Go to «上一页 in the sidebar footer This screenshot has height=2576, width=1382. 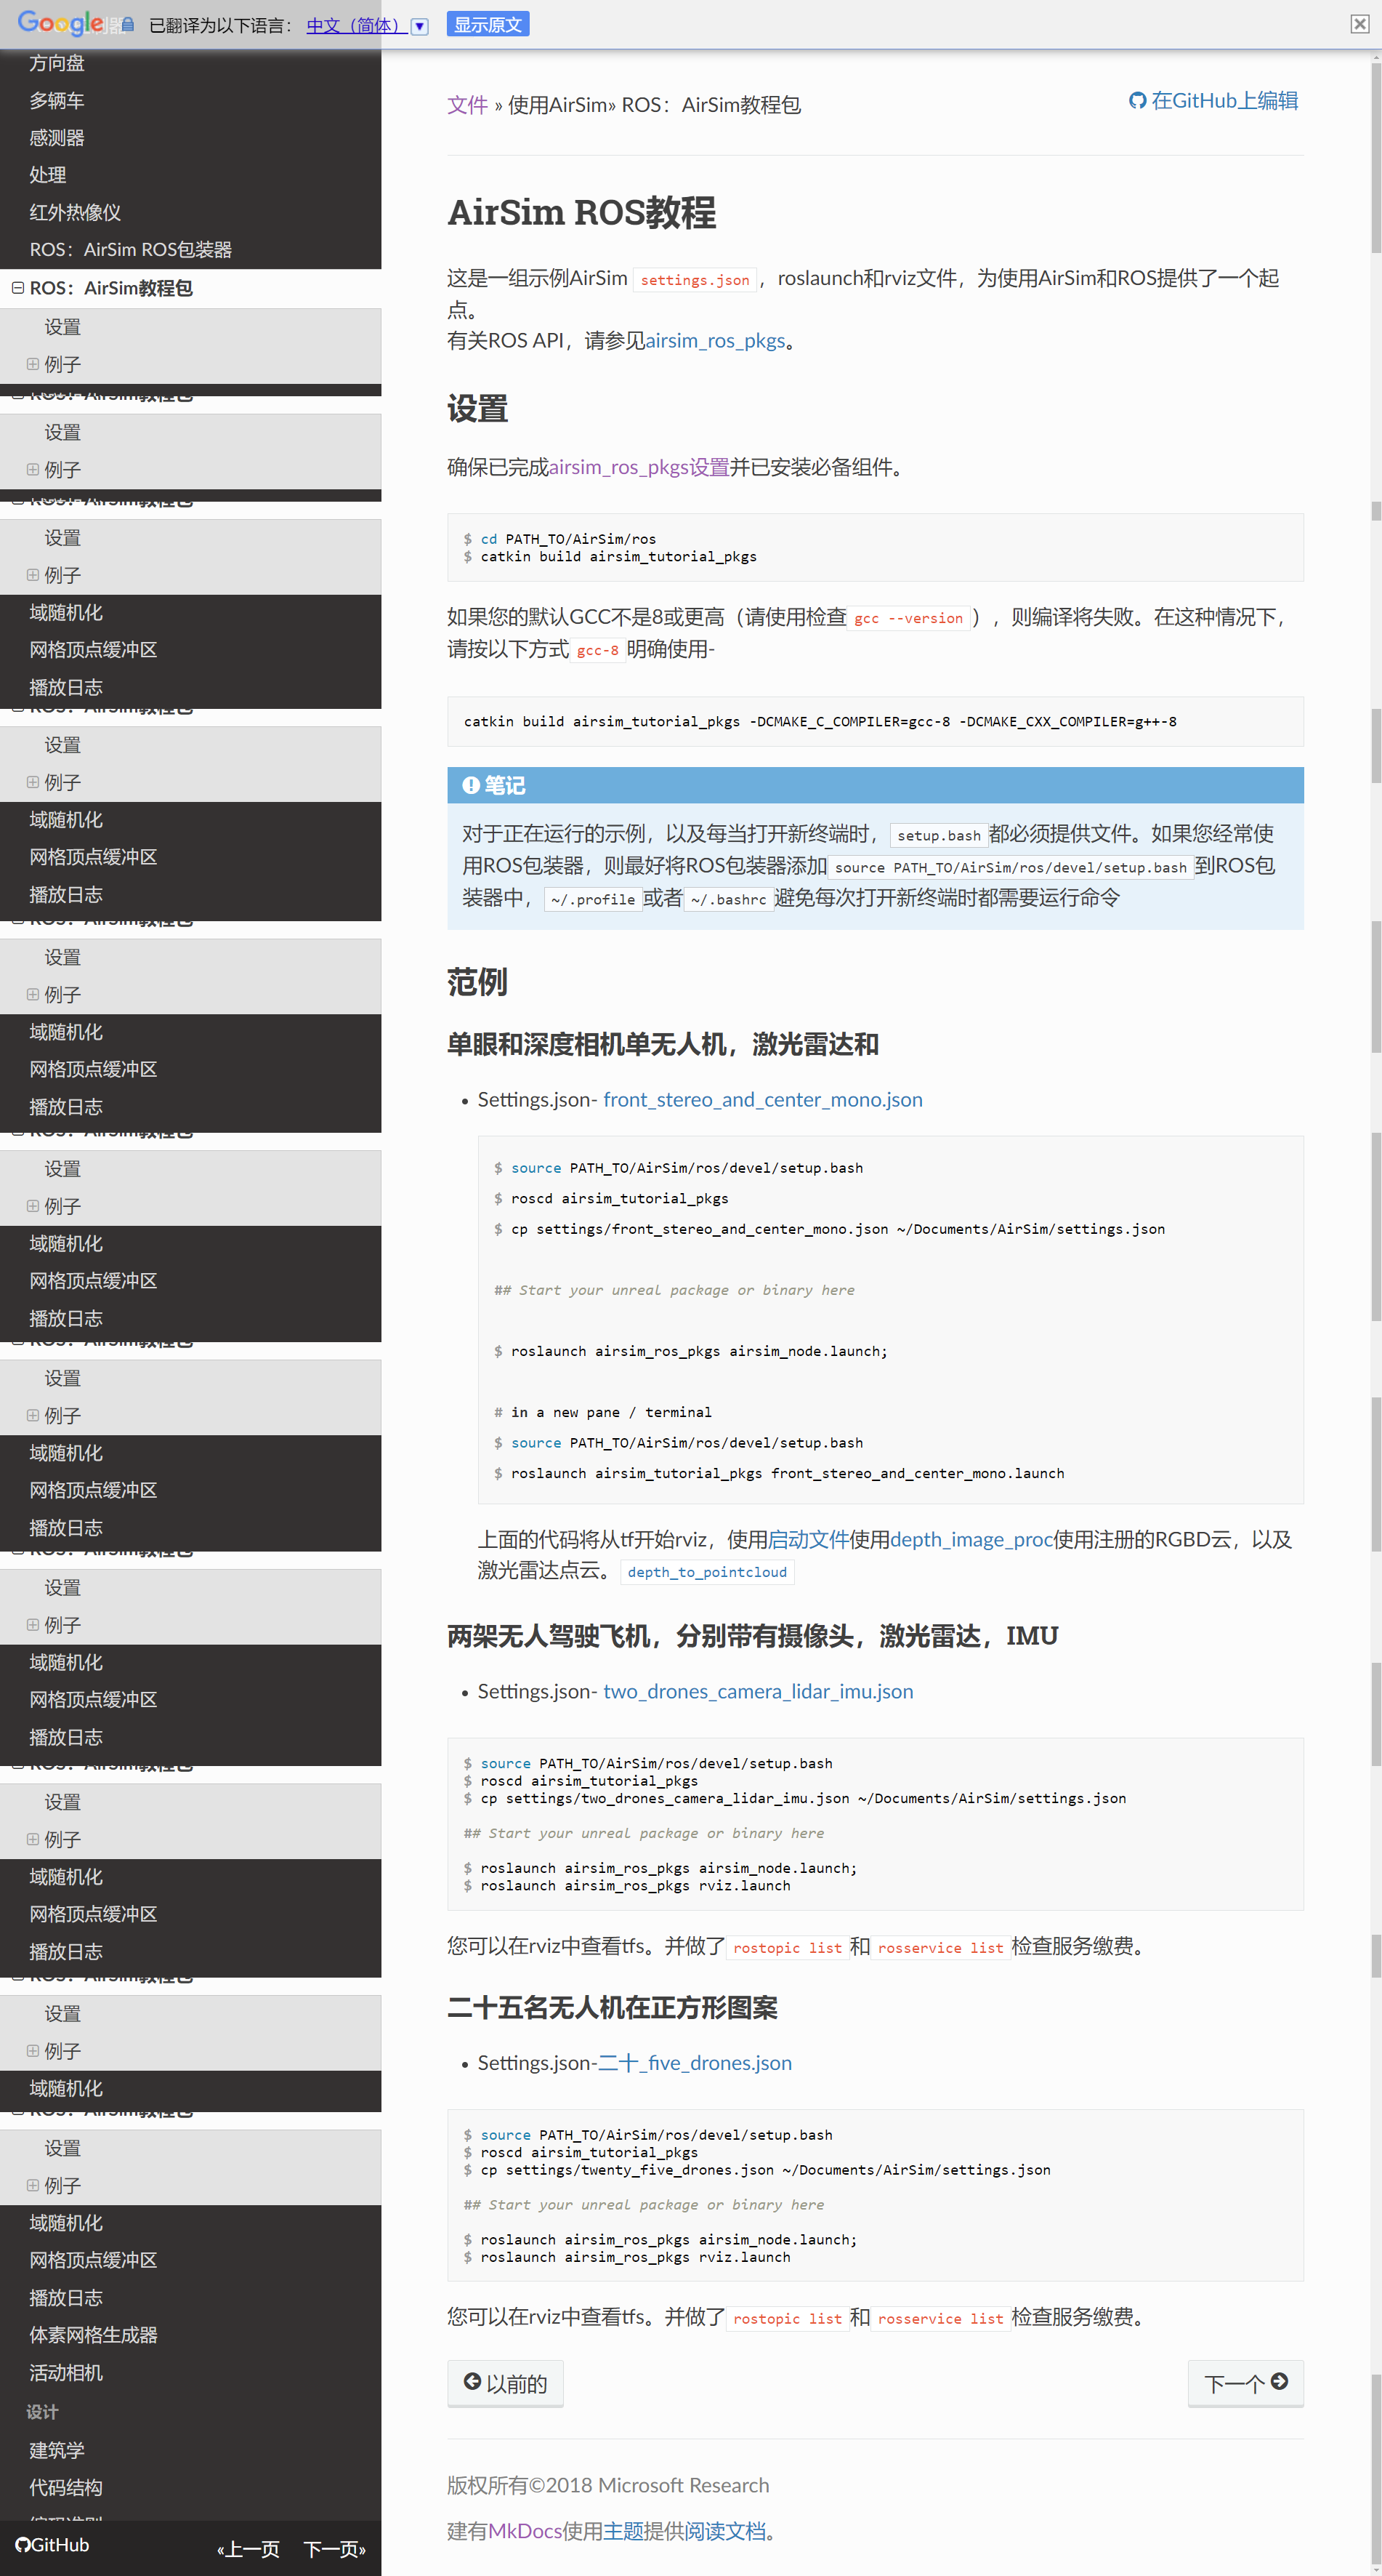[248, 2549]
